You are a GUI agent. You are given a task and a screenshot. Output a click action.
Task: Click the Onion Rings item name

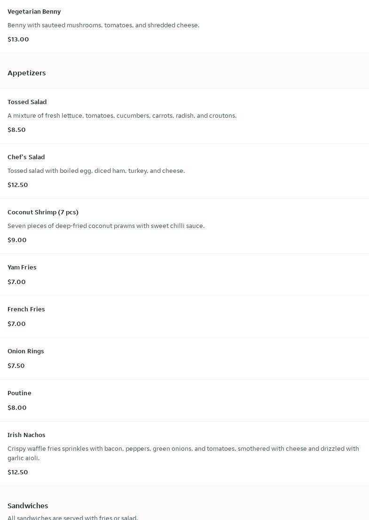pos(26,351)
